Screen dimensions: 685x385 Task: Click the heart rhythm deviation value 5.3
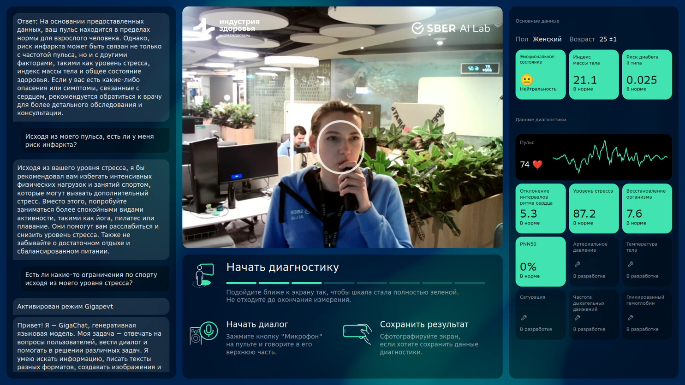coord(528,214)
